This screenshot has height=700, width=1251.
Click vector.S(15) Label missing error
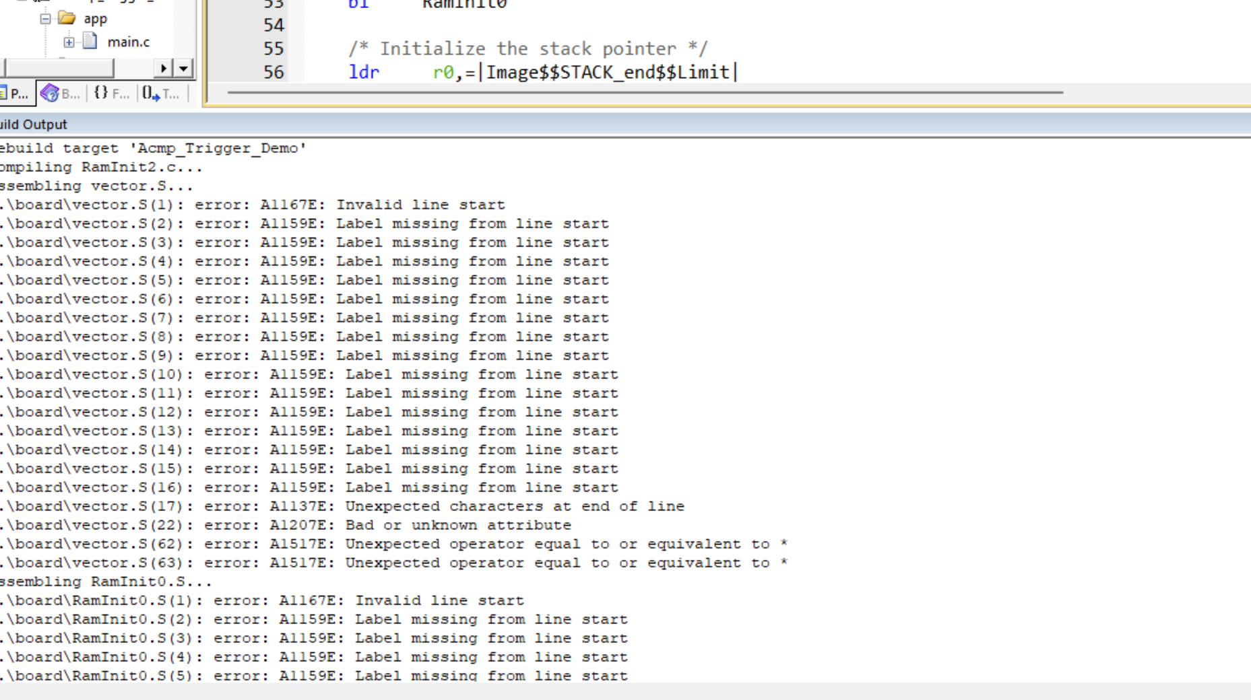pyautogui.click(x=309, y=468)
